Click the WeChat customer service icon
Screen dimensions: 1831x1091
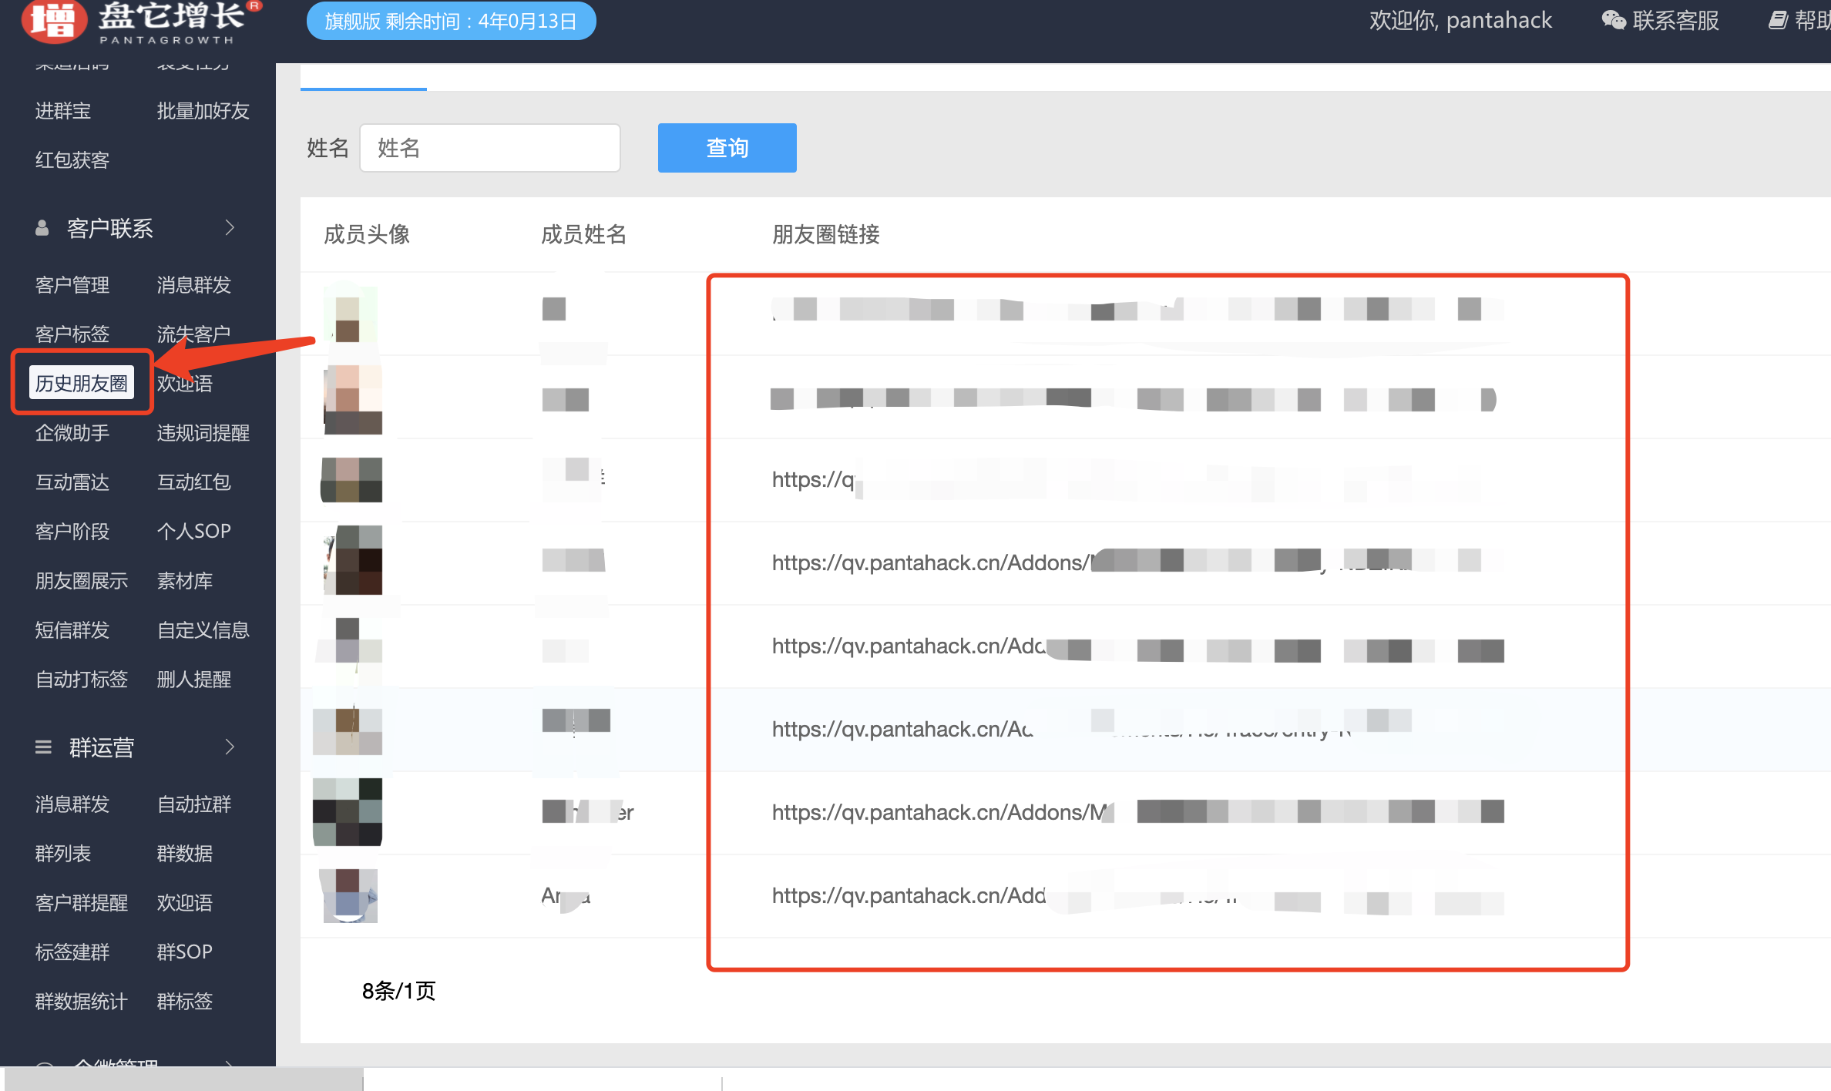[x=1614, y=20]
